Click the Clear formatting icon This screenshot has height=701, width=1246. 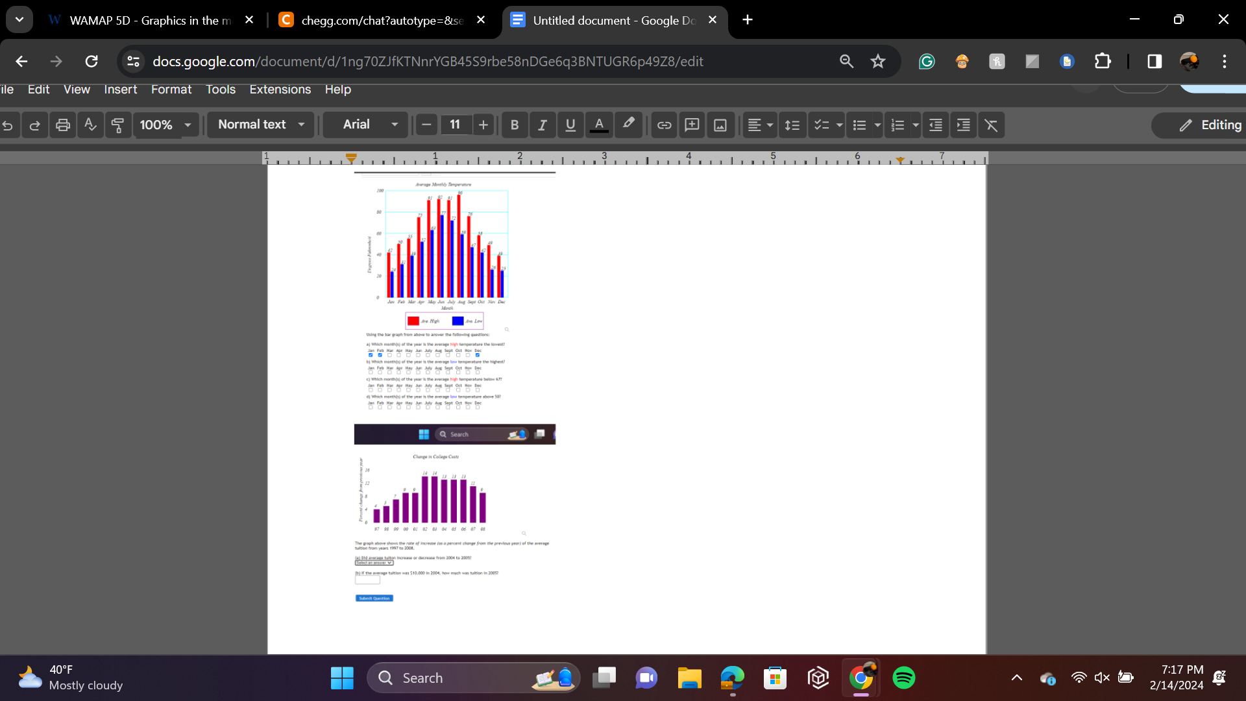991,125
